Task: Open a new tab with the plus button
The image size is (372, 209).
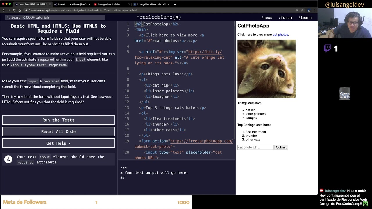Action: pyautogui.click(x=175, y=4)
